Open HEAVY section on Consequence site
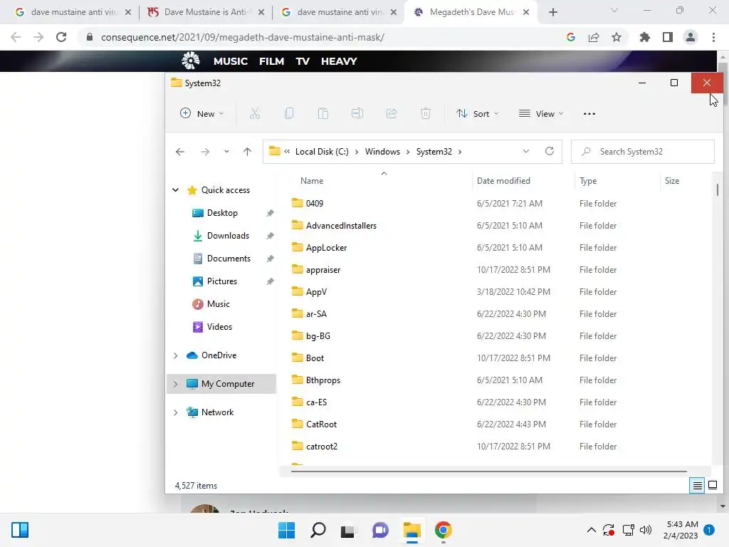This screenshot has width=729, height=547. coord(339,61)
